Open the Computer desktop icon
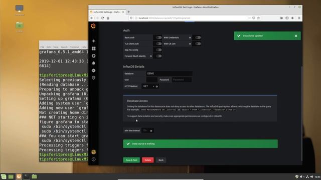This screenshot has height=180, width=321. (20, 10)
